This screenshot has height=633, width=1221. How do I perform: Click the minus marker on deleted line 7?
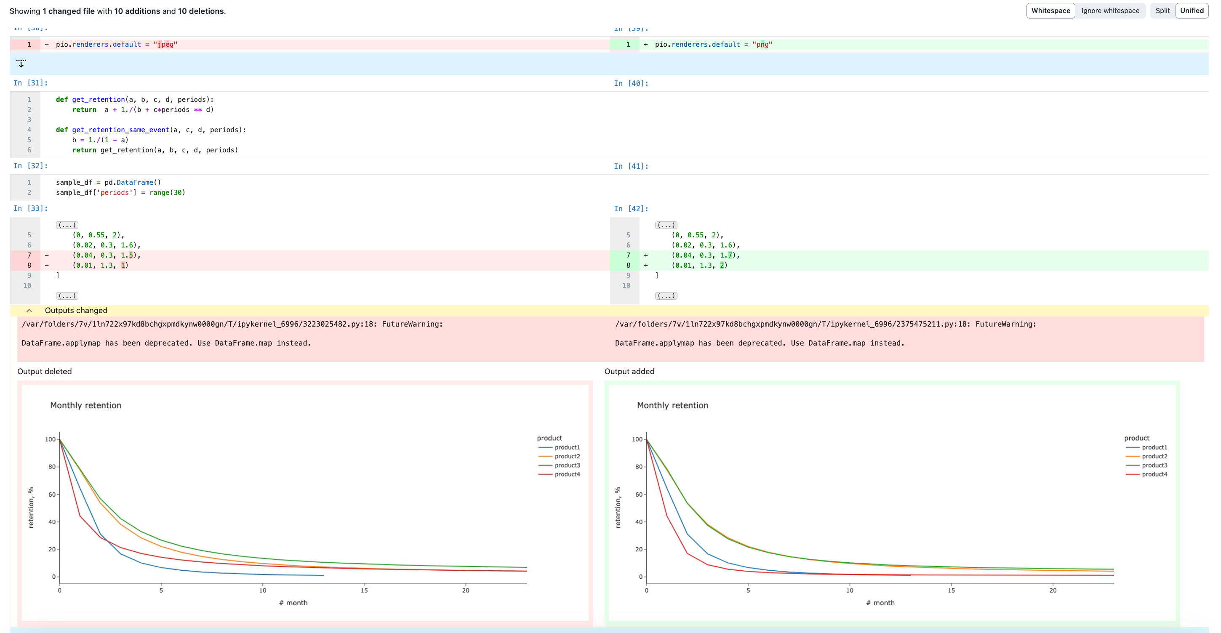point(46,255)
